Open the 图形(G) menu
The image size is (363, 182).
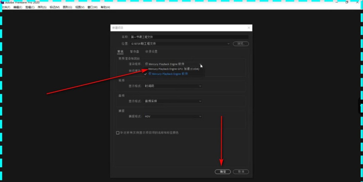[67, 7]
